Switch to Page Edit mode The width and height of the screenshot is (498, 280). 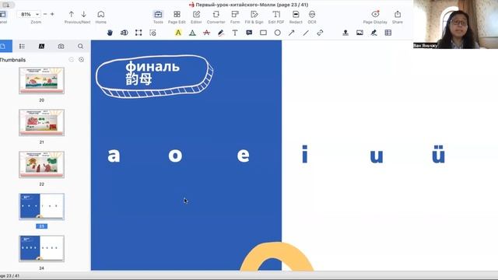coord(177,17)
